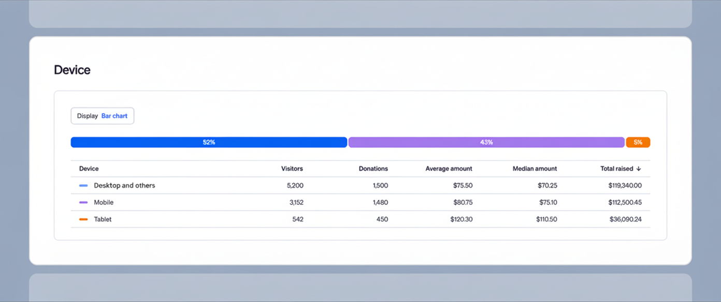Select the blue 52% bar segment
The width and height of the screenshot is (721, 302).
(x=208, y=142)
